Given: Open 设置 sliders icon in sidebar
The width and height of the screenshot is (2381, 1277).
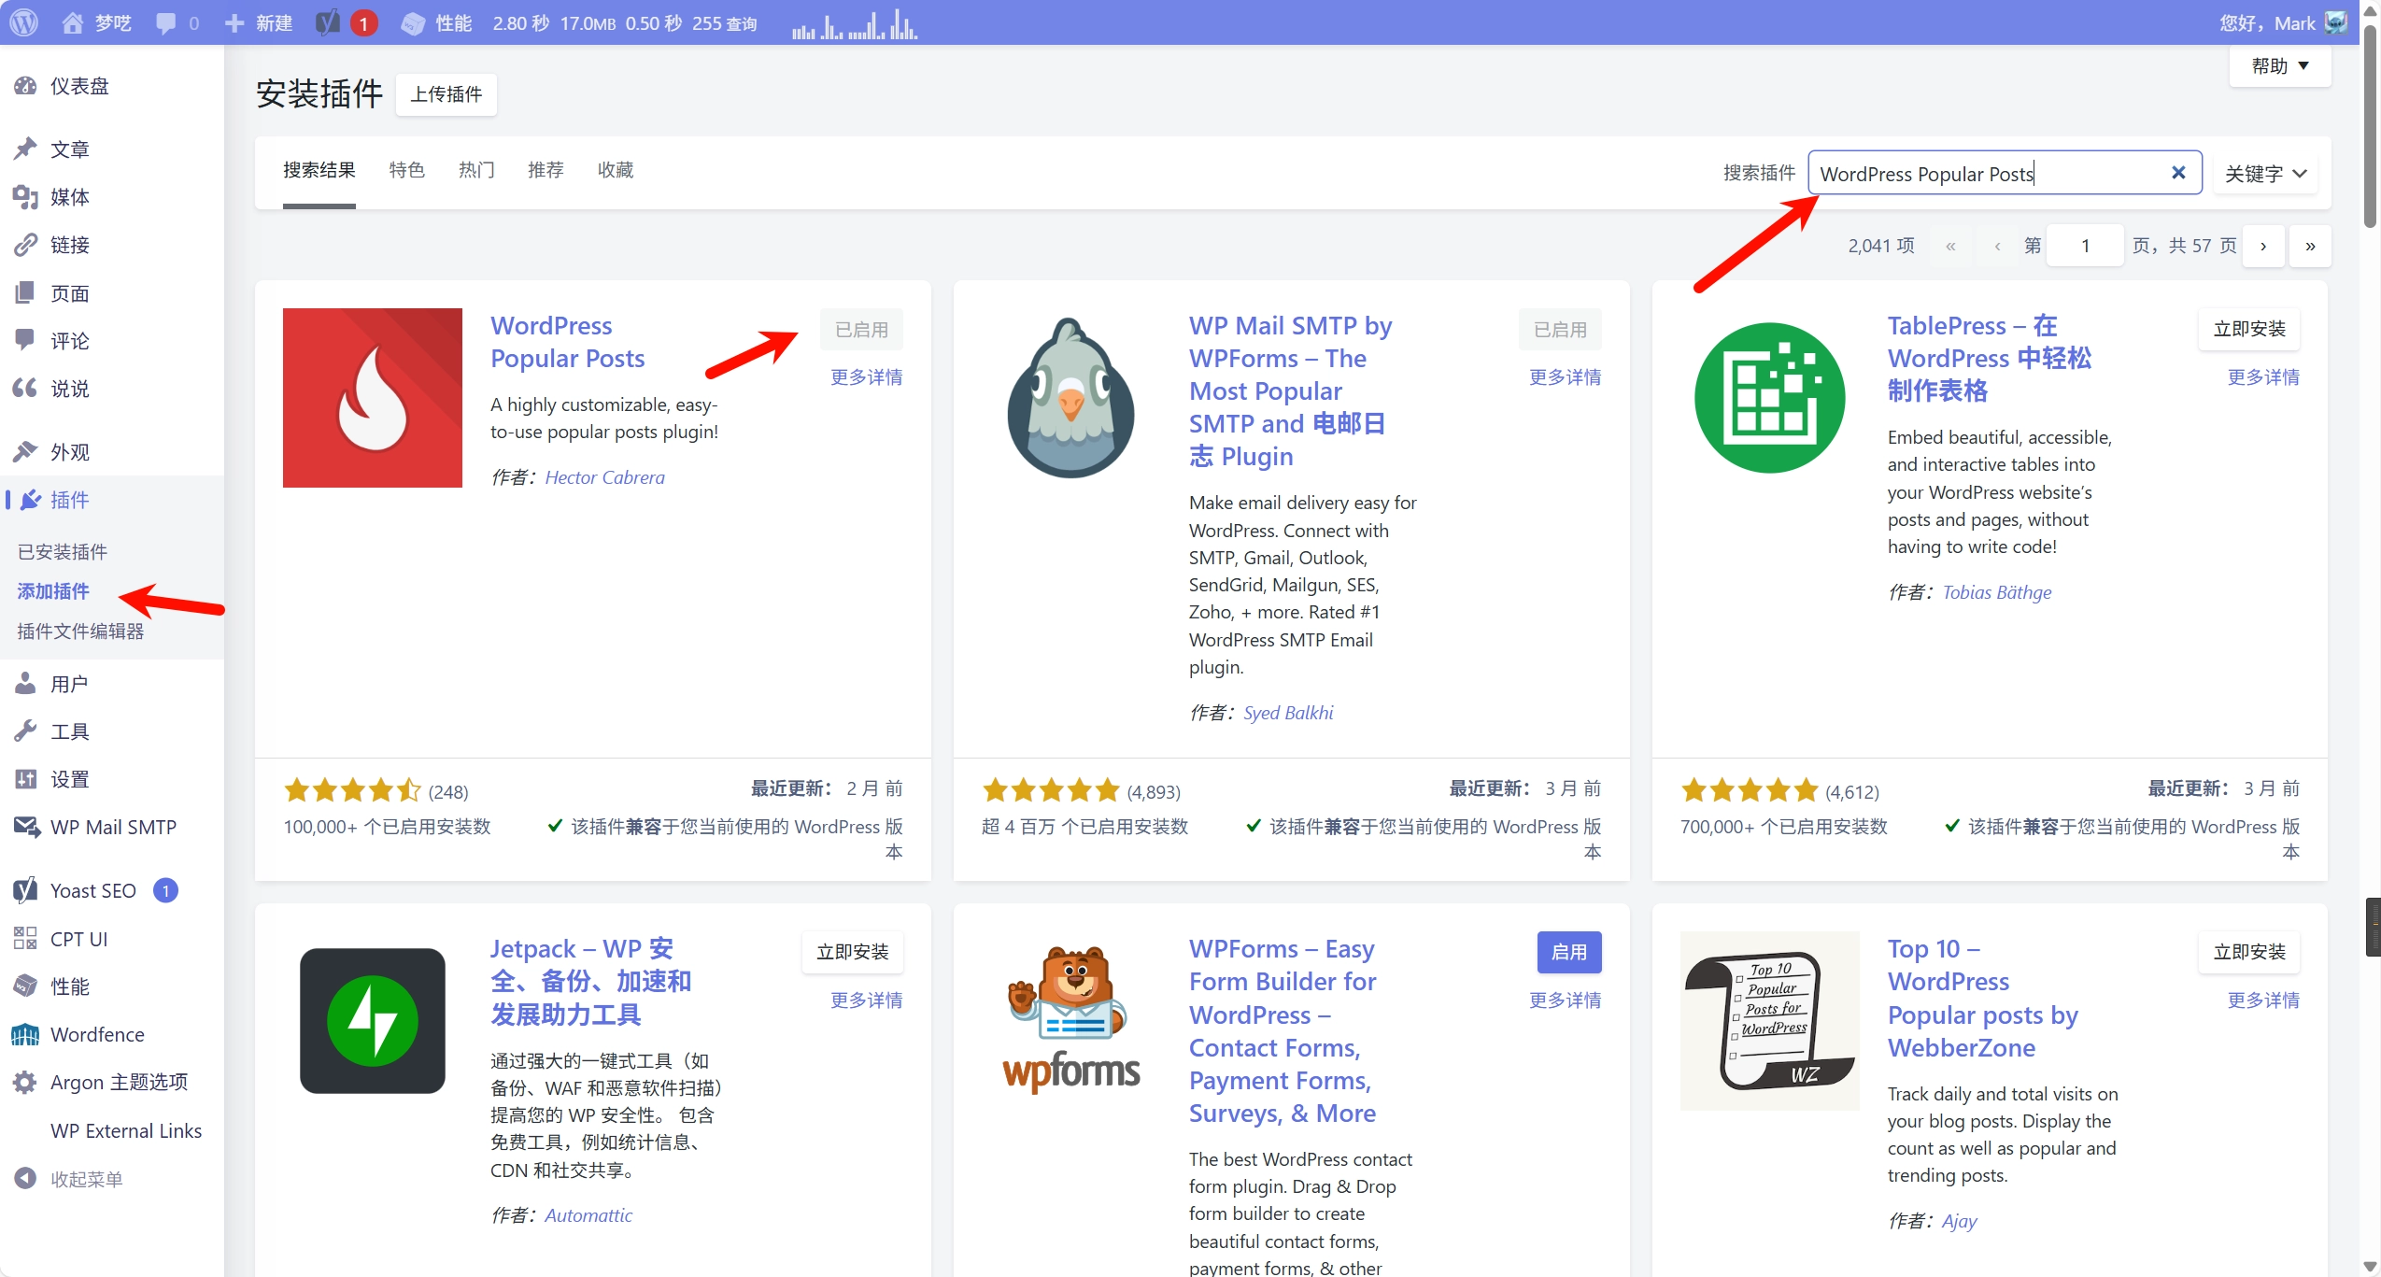Looking at the screenshot, I should [25, 779].
